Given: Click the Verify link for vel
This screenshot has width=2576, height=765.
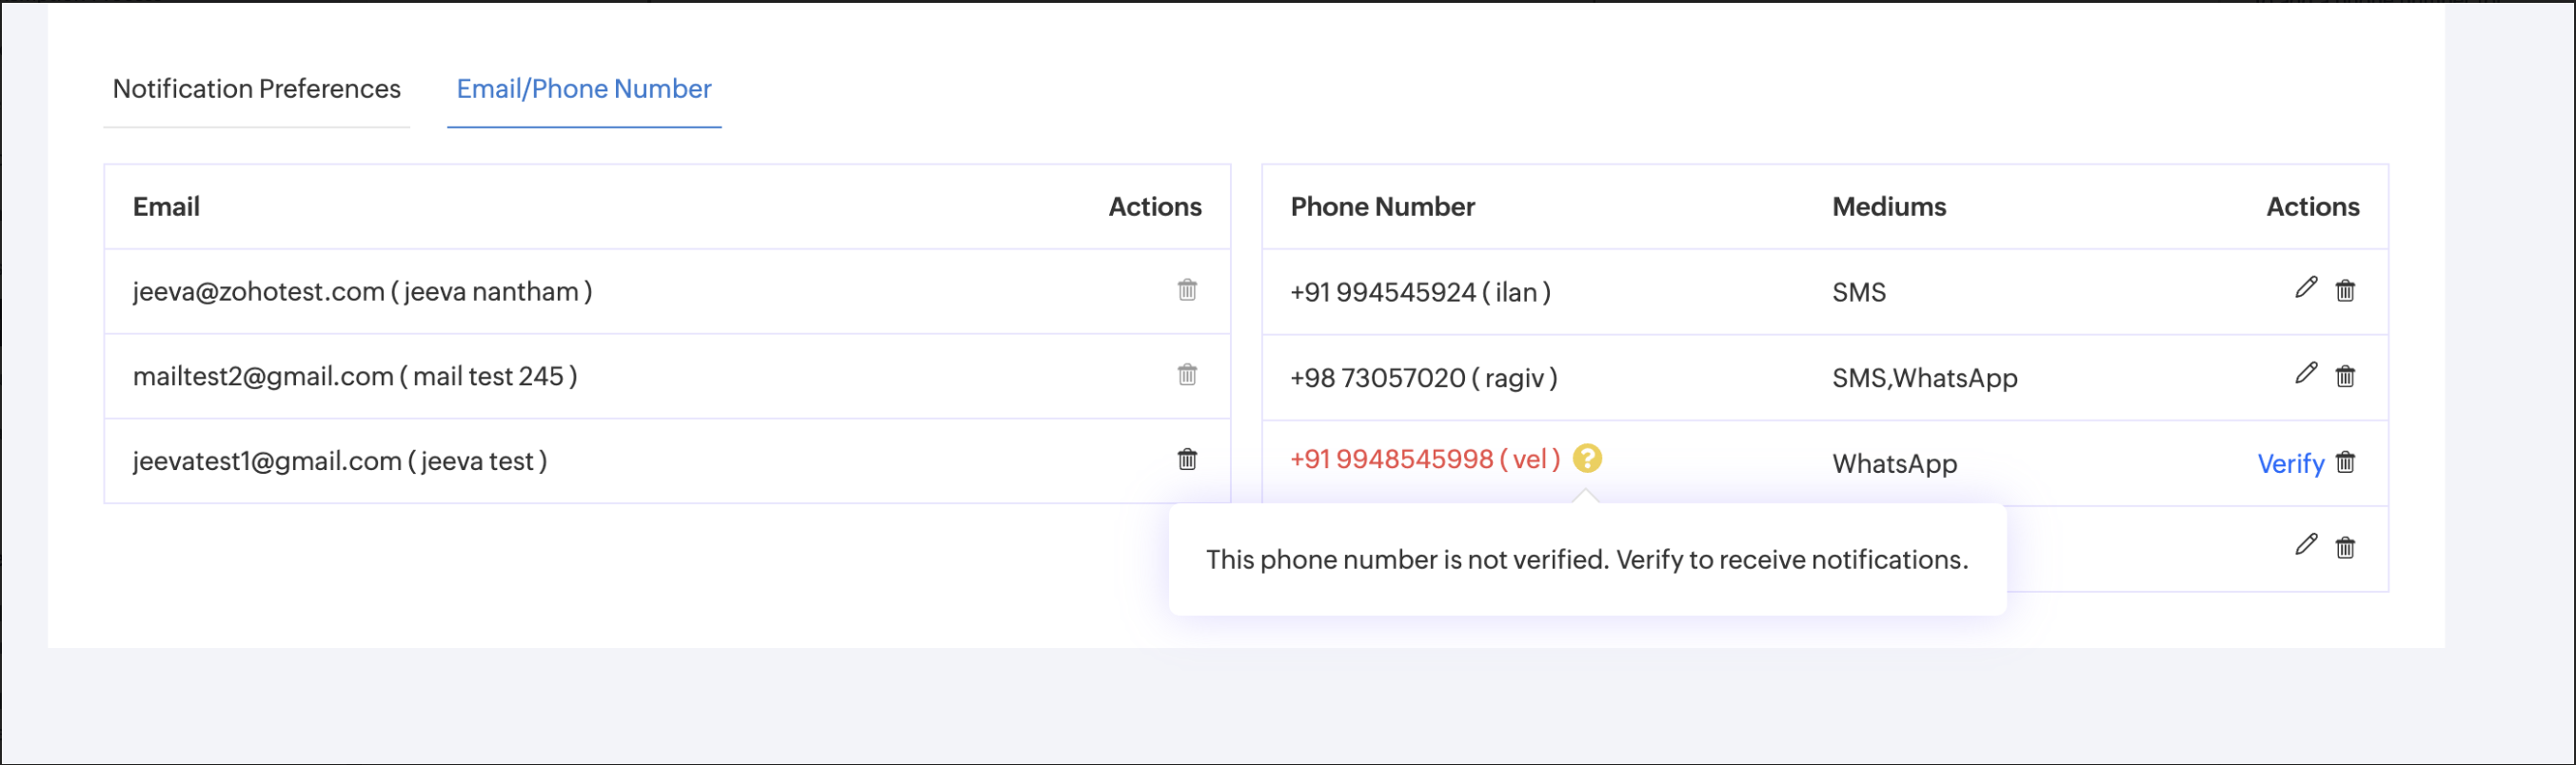Looking at the screenshot, I should [x=2290, y=464].
